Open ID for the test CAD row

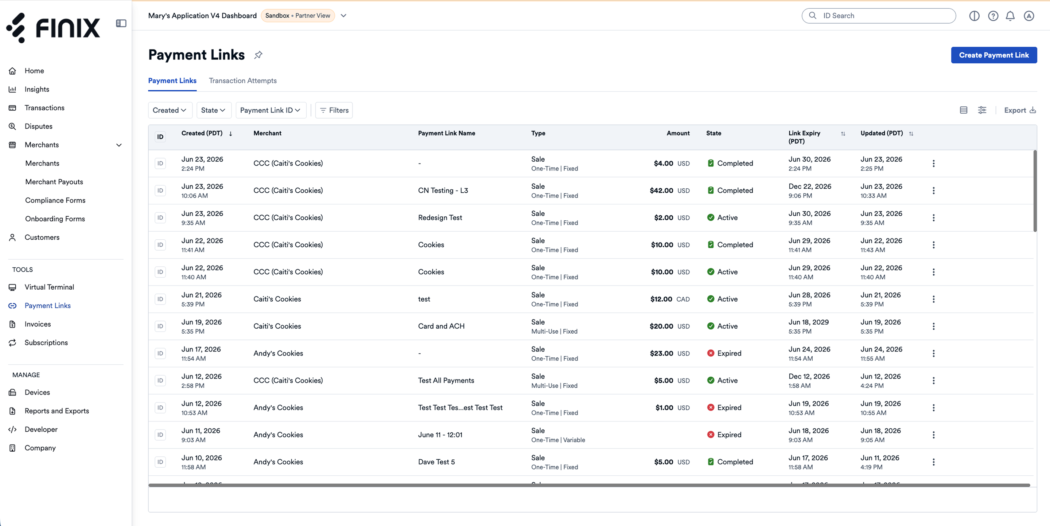coord(160,299)
